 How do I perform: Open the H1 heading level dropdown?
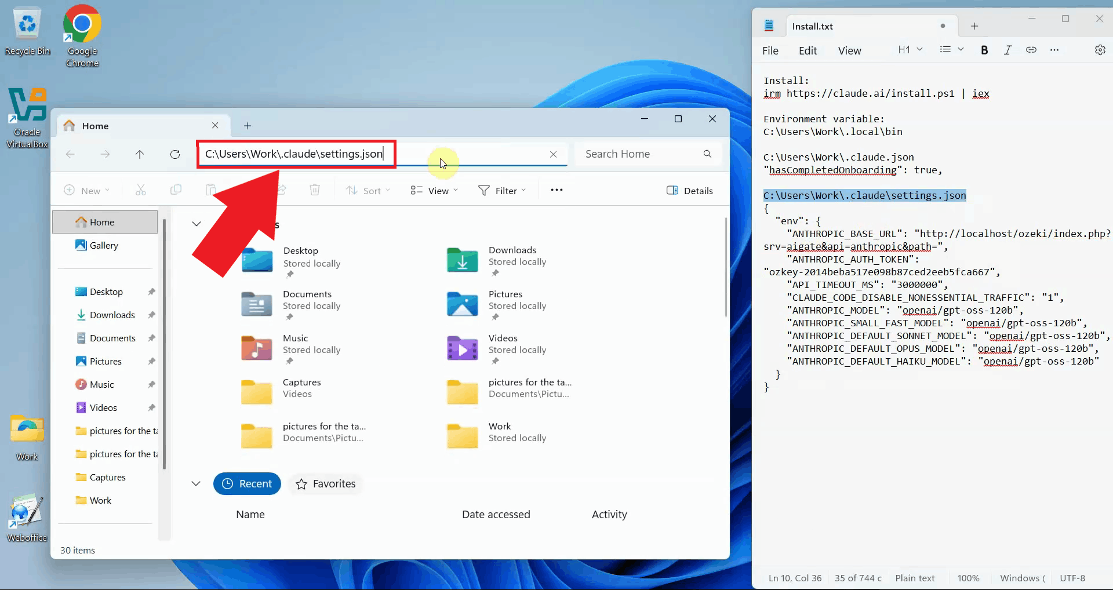pos(909,50)
